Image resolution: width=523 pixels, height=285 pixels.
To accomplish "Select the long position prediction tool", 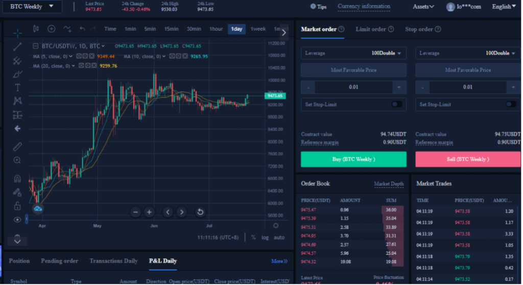I will [17, 115].
